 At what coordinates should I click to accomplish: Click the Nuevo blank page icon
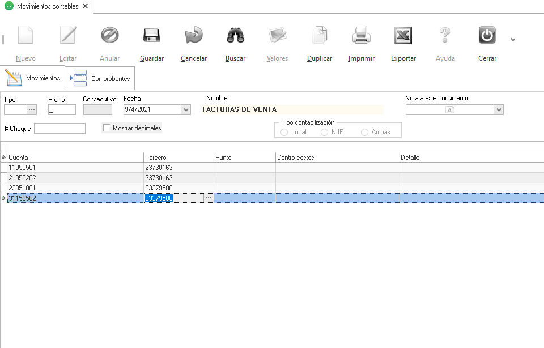25,36
